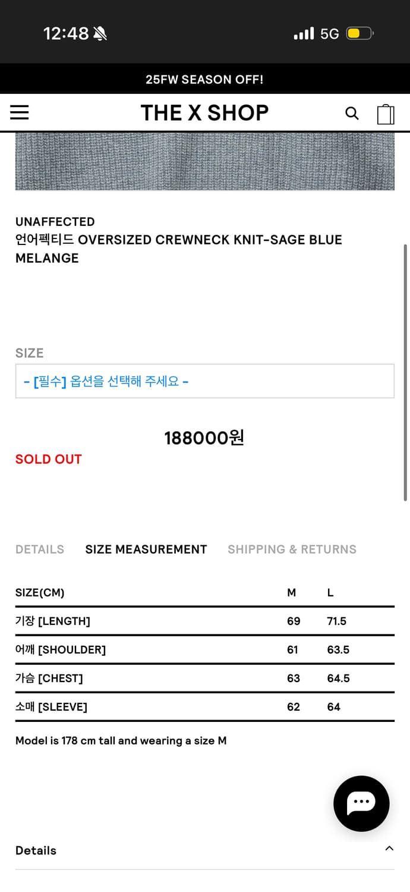The height and width of the screenshot is (892, 410).
Task: Tap the 25FW SEASON OFF banner
Action: pos(204,79)
